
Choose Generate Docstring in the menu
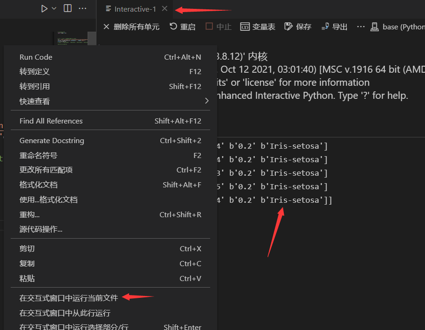pos(51,140)
